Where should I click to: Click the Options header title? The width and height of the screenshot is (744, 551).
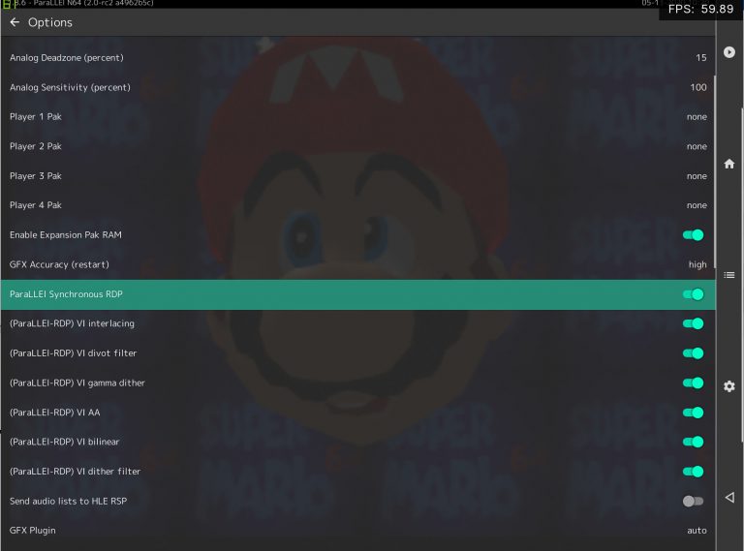coord(49,22)
